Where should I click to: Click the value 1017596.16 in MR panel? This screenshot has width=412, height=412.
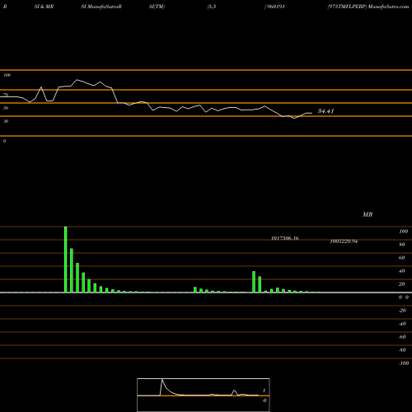tap(285, 238)
